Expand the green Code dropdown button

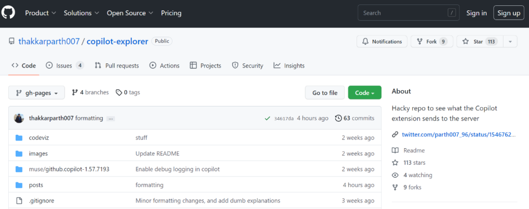pyautogui.click(x=364, y=93)
